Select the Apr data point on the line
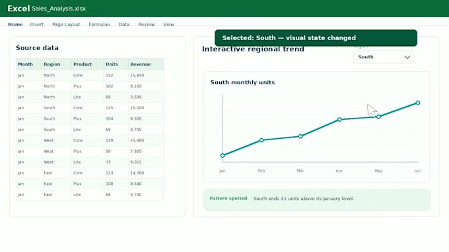449x252 pixels. pos(339,120)
